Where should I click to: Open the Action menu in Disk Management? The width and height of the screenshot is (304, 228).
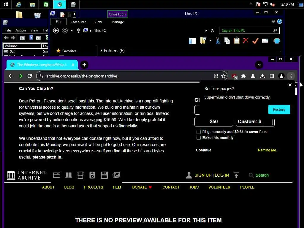coord(20,30)
